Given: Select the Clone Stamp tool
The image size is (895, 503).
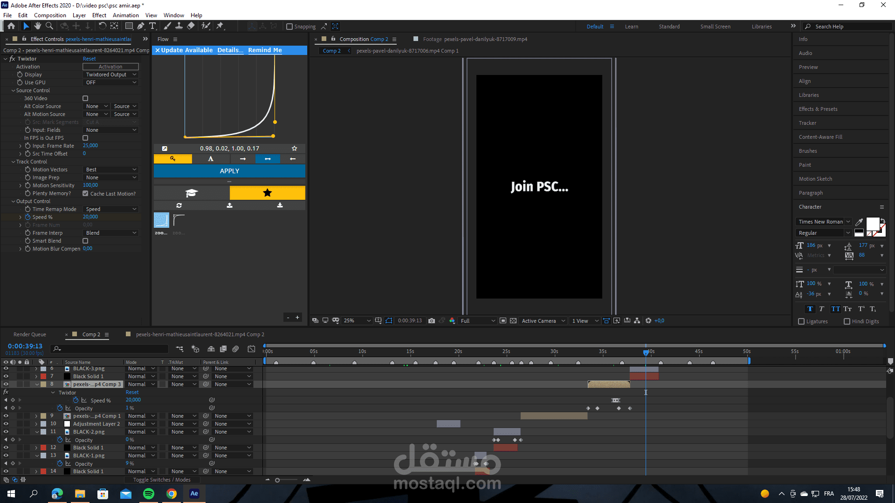Looking at the screenshot, I should [179, 26].
